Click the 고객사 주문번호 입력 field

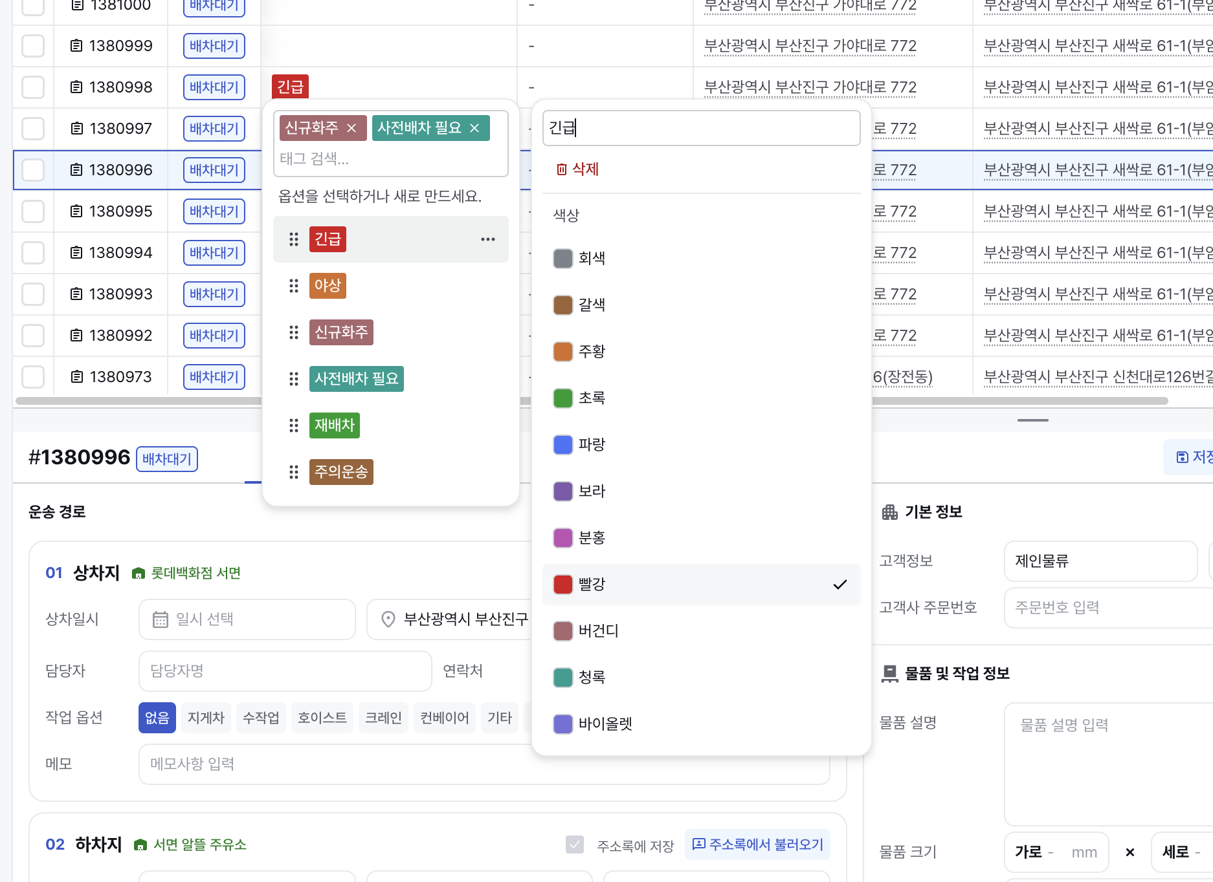pos(1108,608)
